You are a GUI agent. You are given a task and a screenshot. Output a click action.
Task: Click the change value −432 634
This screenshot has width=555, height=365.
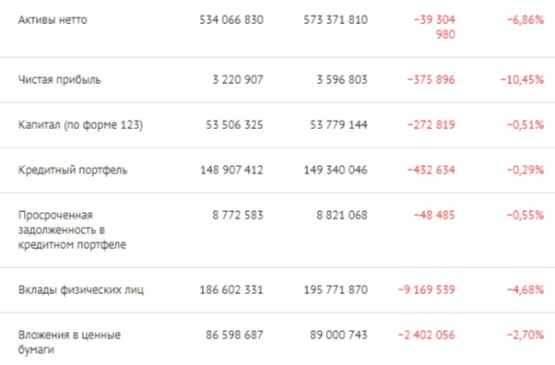431,171
